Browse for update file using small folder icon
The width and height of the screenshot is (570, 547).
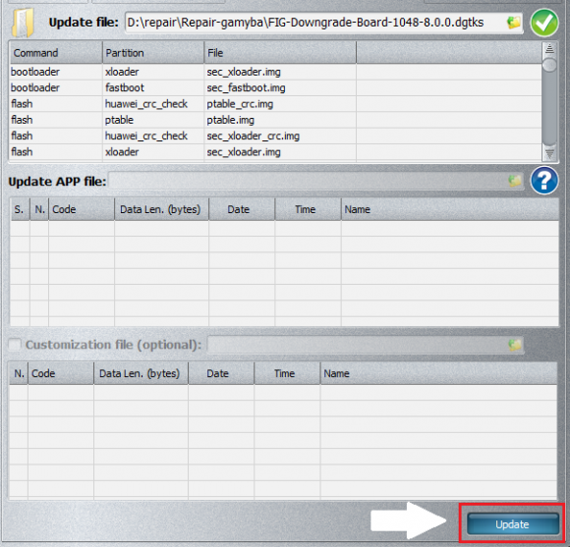click(514, 23)
